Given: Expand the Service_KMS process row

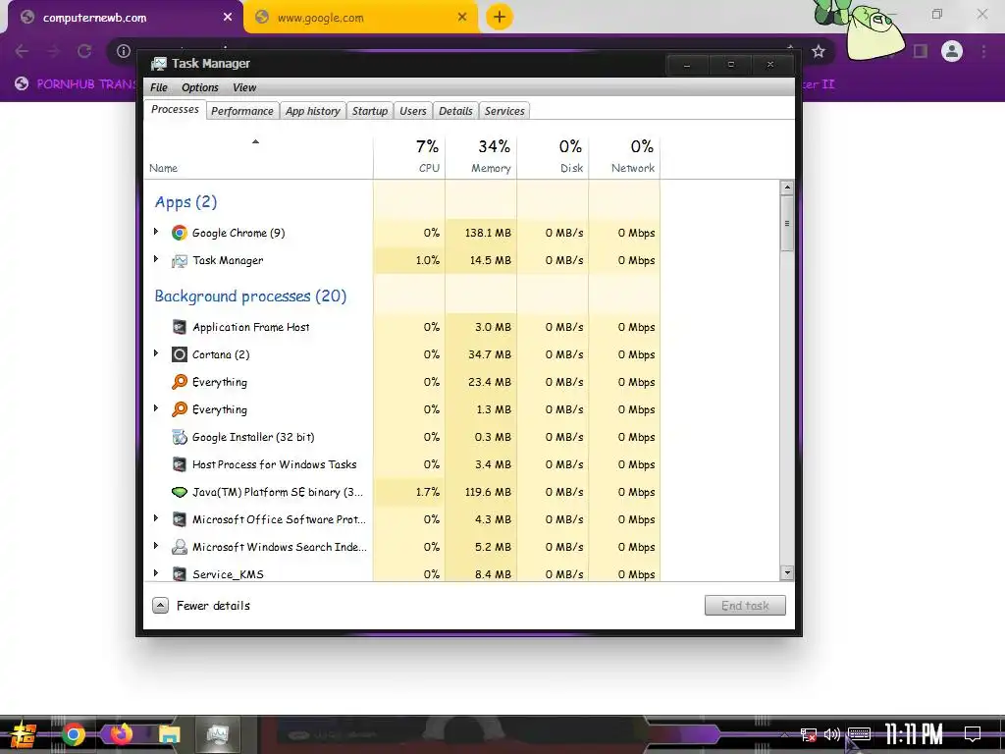Looking at the screenshot, I should coord(156,572).
